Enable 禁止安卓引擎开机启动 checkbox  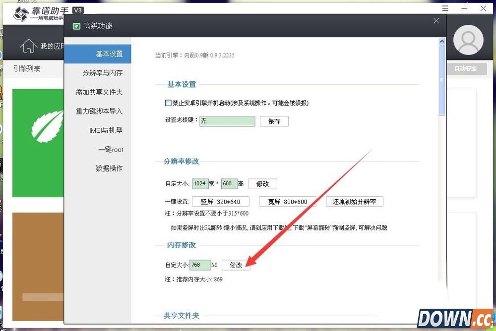168,103
